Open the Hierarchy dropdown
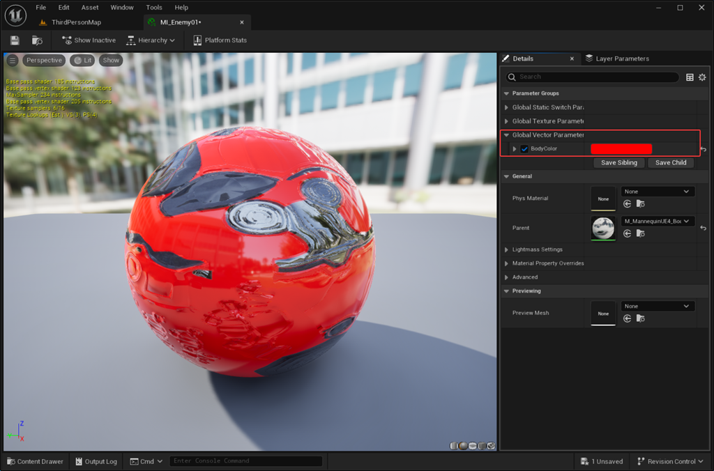The width and height of the screenshot is (714, 471). [151, 40]
